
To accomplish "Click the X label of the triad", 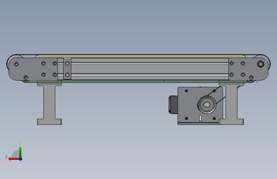I will [x=6, y=157].
